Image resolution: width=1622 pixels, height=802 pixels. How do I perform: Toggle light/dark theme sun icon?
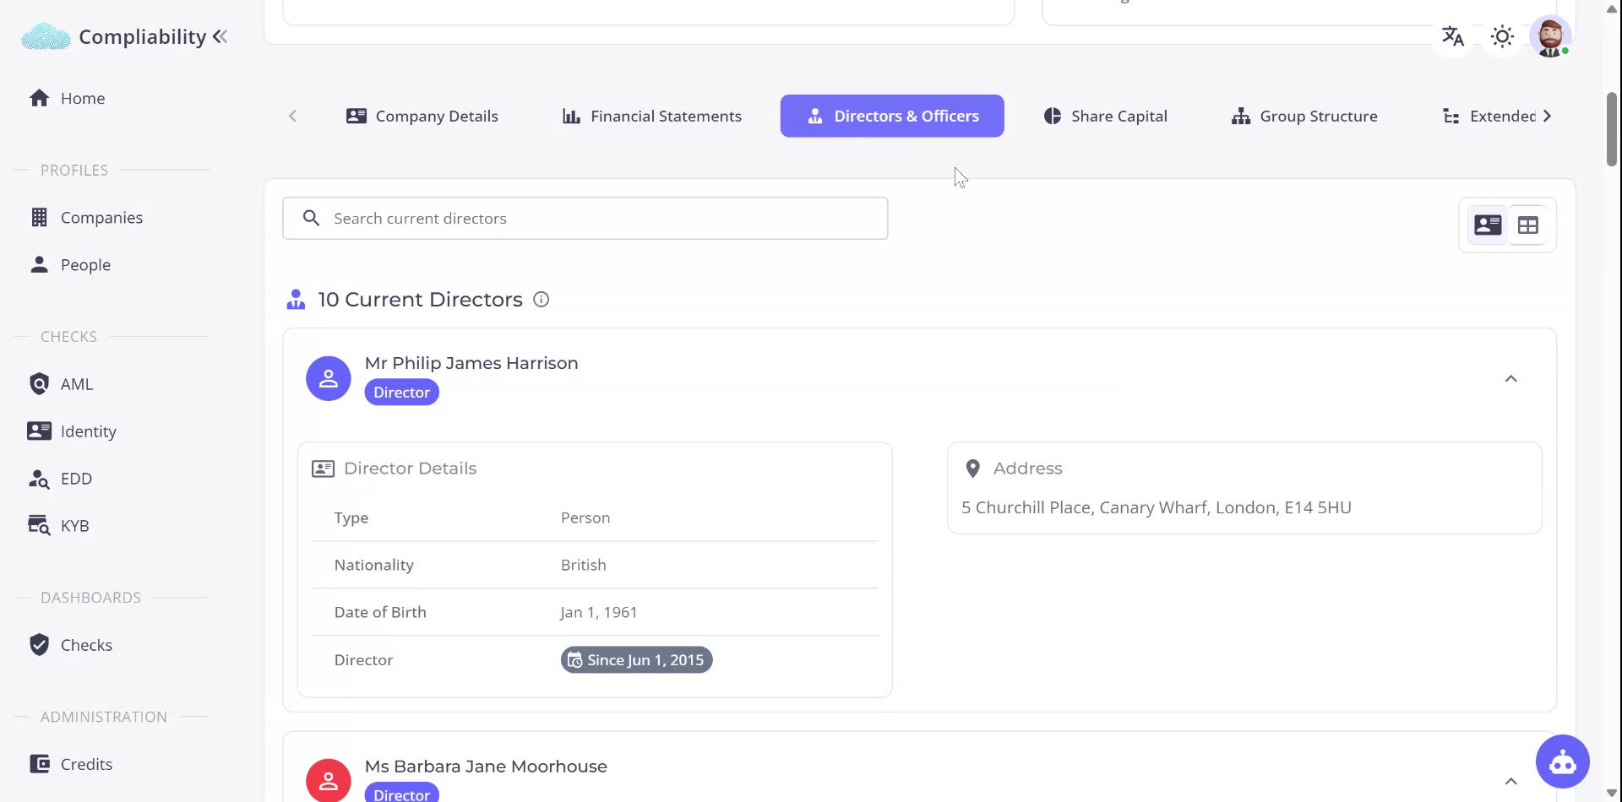(x=1502, y=36)
